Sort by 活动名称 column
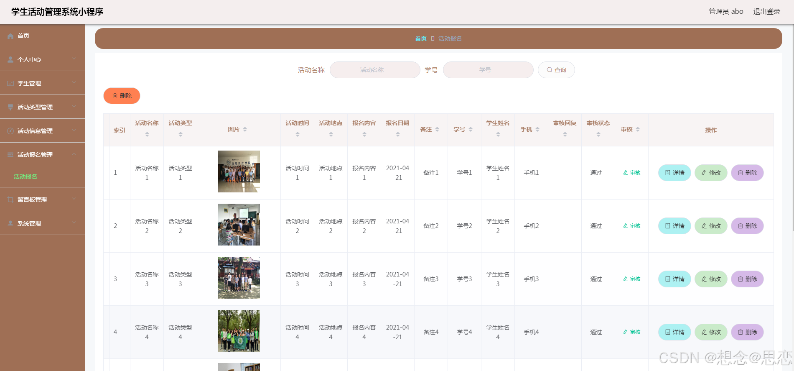794x371 pixels. pos(147,134)
